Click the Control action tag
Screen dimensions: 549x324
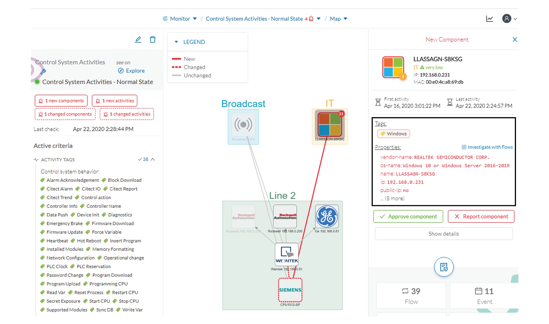(93, 197)
